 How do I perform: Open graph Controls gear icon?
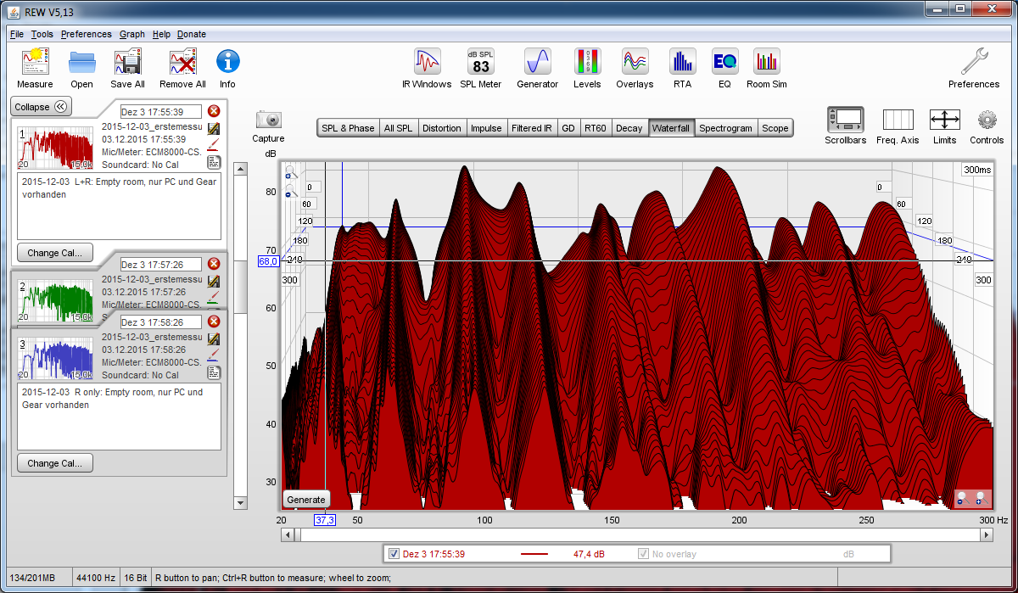pos(987,120)
